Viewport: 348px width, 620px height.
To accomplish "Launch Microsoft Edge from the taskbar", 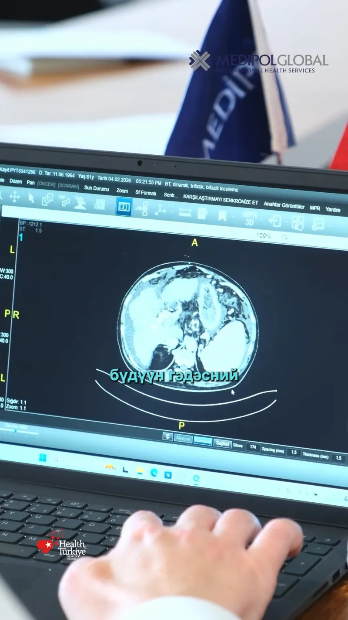I will pyautogui.click(x=154, y=472).
